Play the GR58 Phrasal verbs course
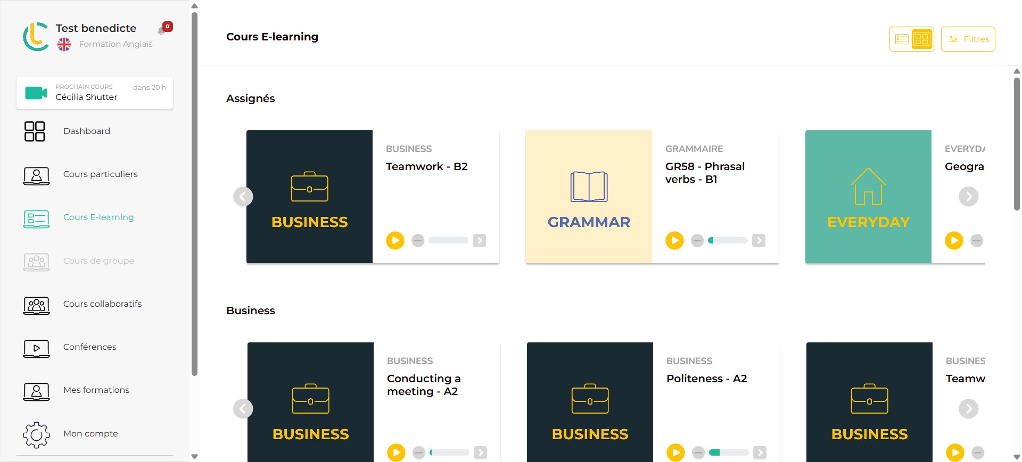The image size is (1022, 462). (x=674, y=240)
